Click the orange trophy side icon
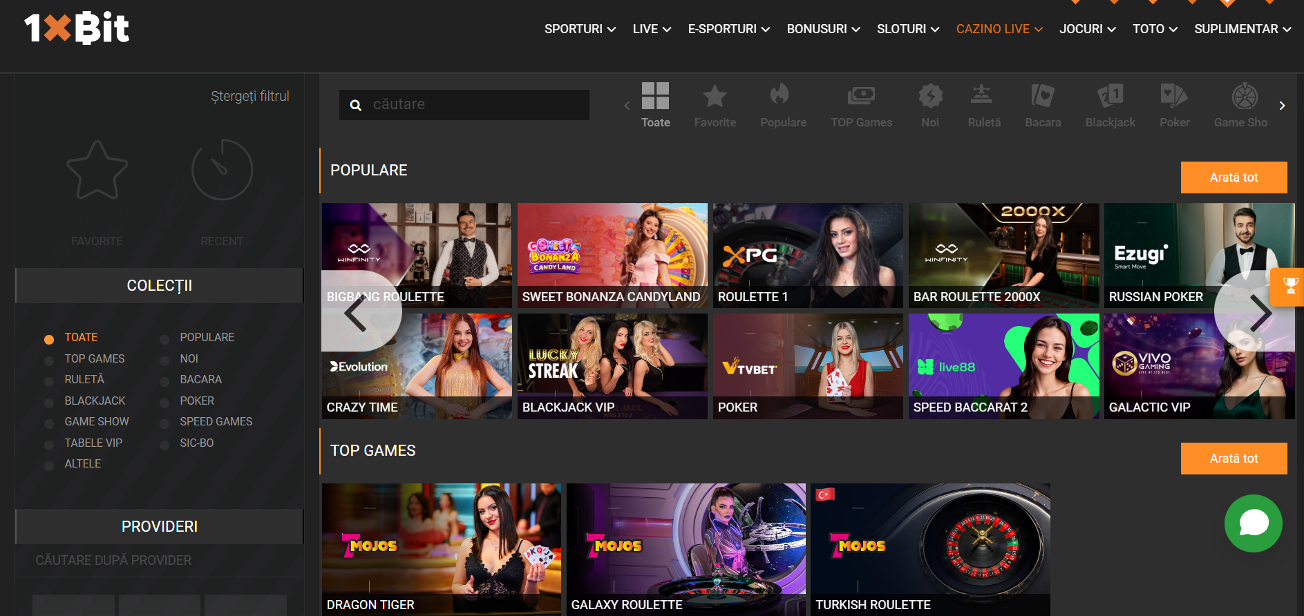Screen dimensions: 1304x616 coord(1289,286)
